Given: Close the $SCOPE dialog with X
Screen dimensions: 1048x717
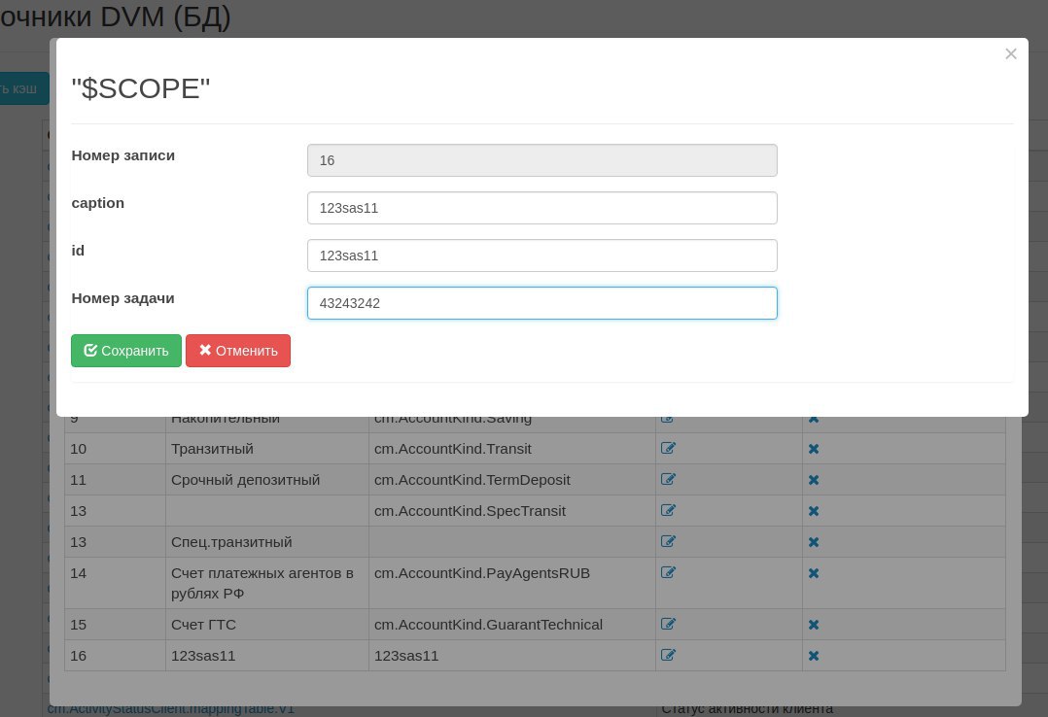Looking at the screenshot, I should (1011, 54).
